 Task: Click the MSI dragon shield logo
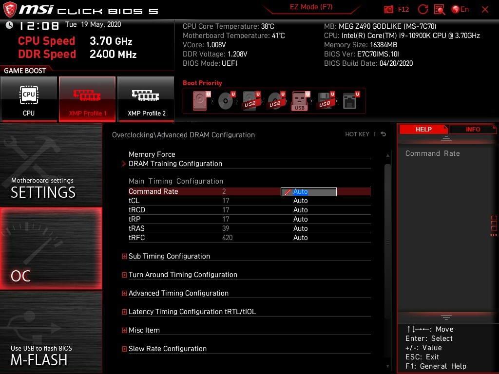point(10,10)
